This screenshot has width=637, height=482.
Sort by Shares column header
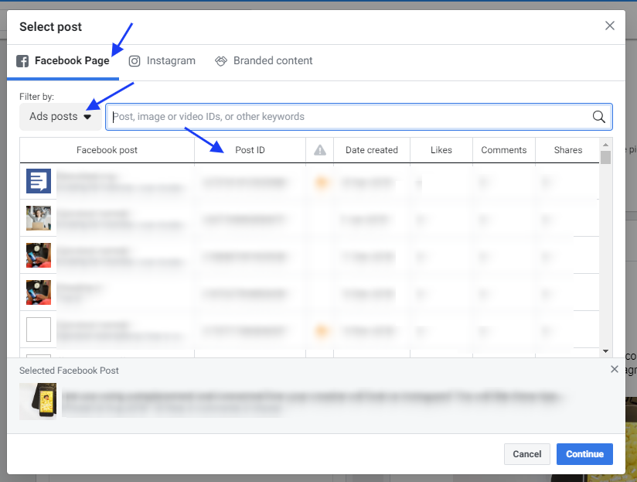point(568,150)
